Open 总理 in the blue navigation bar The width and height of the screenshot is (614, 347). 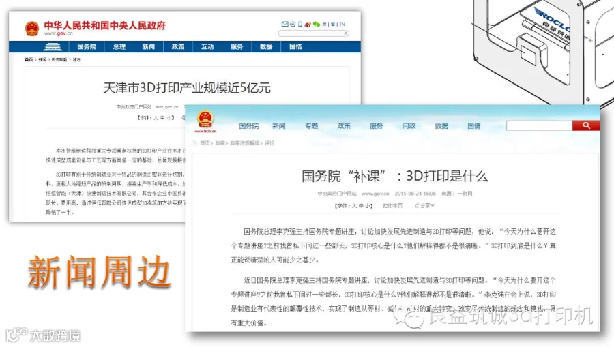[x=119, y=47]
